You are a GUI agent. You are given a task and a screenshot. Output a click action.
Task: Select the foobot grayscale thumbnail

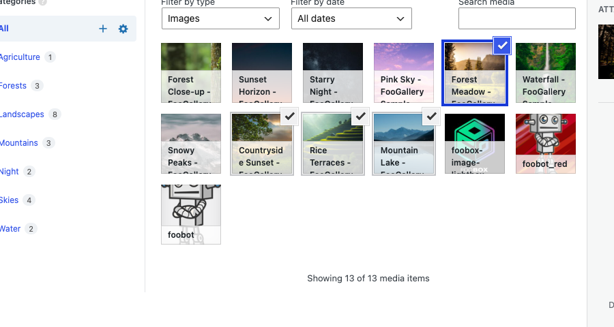coord(191,215)
